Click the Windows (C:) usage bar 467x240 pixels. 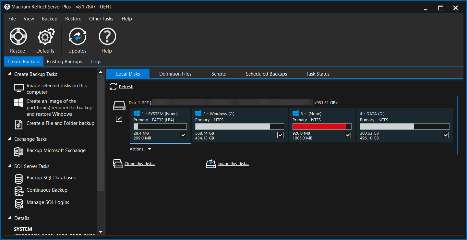coord(240,126)
